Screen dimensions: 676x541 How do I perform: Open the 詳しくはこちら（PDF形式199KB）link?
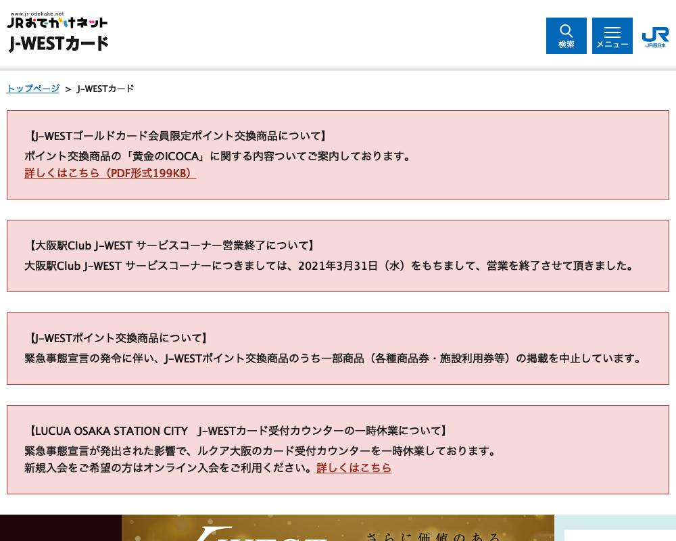pyautogui.click(x=110, y=173)
